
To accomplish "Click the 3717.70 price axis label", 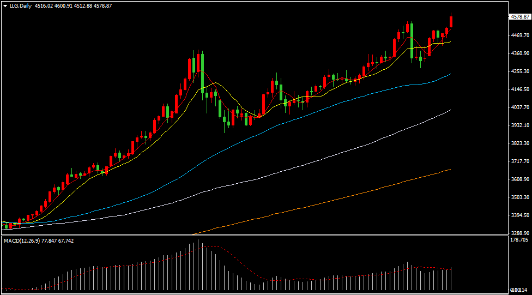I will [520, 161].
